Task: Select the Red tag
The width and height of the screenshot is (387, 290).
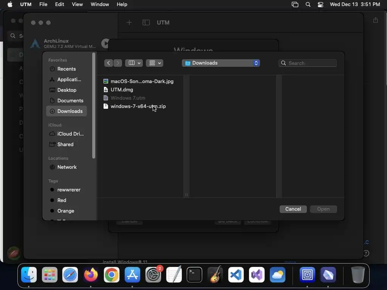Action: point(67,201)
